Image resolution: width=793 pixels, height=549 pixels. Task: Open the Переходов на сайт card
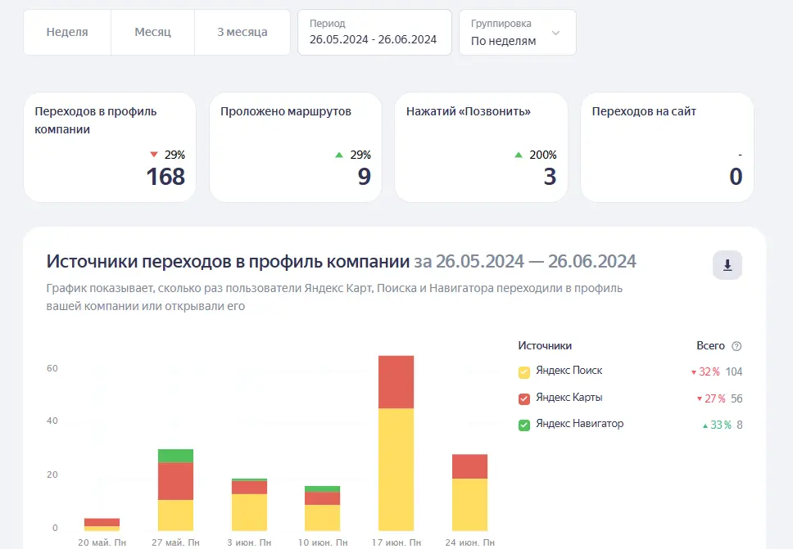(667, 147)
